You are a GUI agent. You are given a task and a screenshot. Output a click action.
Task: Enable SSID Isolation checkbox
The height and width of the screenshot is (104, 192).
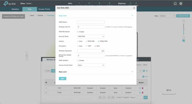pos(78,60)
